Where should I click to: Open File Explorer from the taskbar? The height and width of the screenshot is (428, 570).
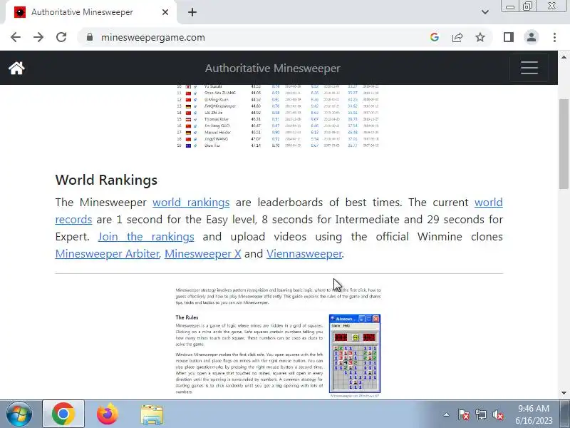pos(152,414)
